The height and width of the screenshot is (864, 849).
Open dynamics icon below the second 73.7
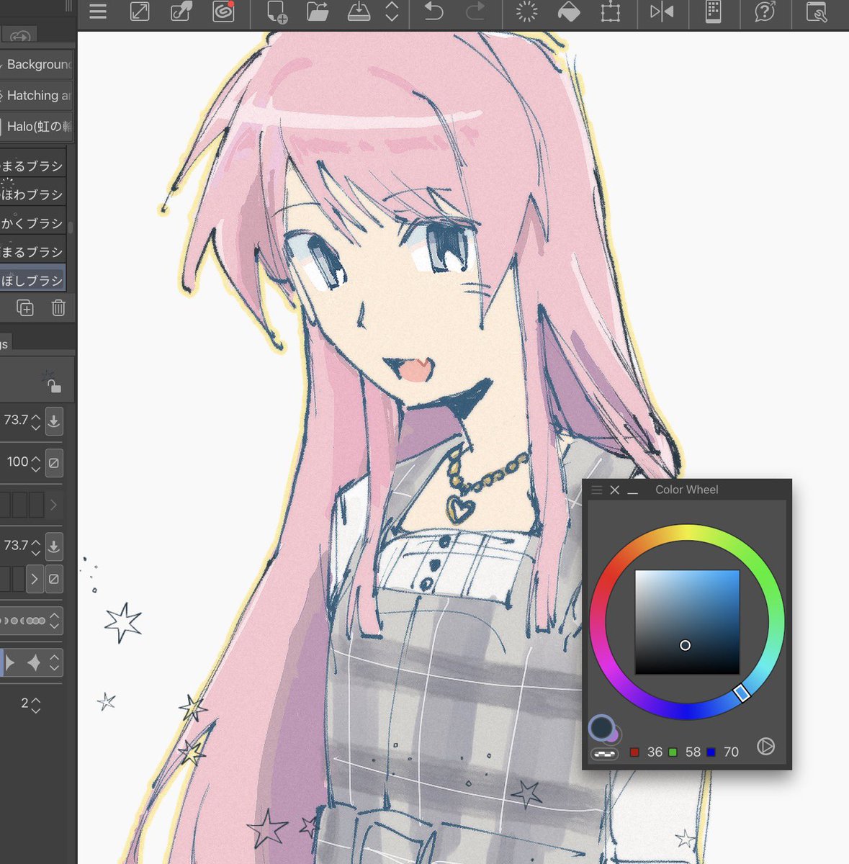[54, 579]
